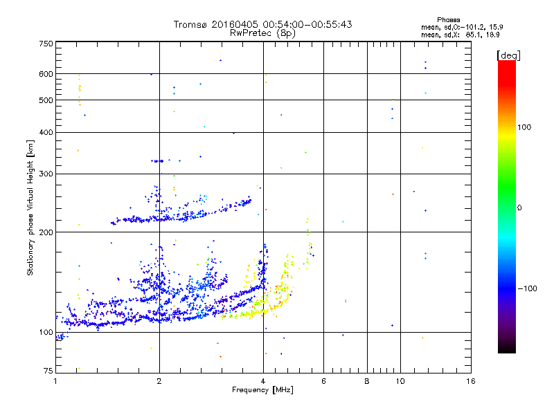Viewport: 554px width, 415px height.
Task: Click the x-axis label '10'
Action: (x=400, y=381)
